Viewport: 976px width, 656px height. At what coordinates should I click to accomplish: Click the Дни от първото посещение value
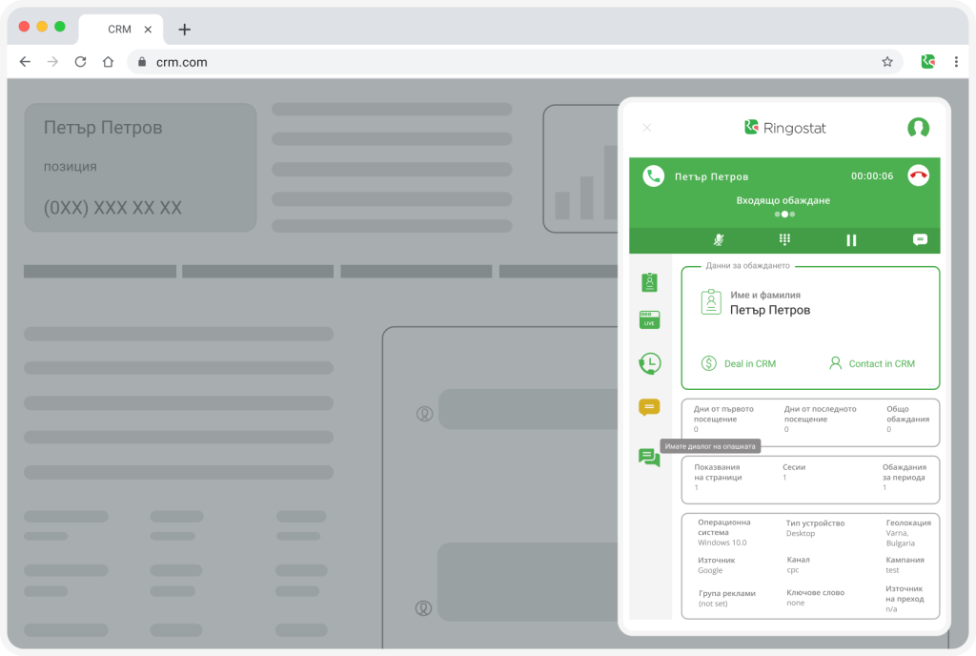click(696, 429)
